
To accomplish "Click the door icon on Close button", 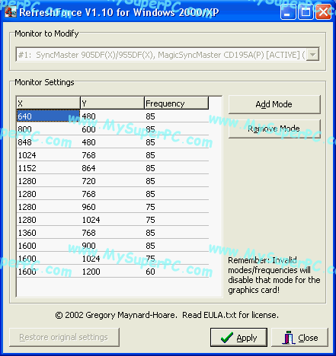I will (x=288, y=338).
